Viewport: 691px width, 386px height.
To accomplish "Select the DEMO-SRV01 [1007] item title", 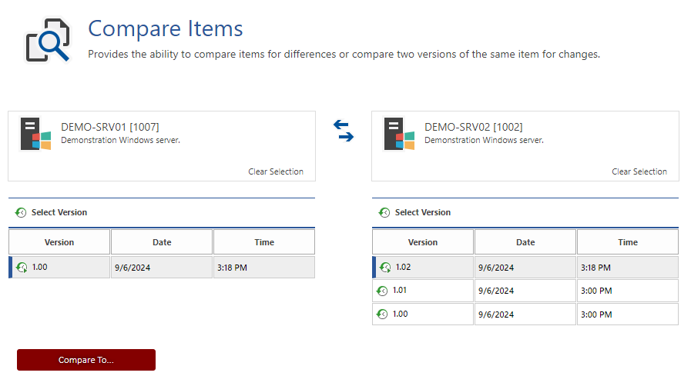I will click(110, 127).
